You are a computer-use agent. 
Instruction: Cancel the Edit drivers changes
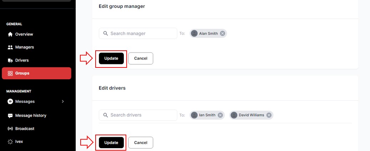(141, 142)
